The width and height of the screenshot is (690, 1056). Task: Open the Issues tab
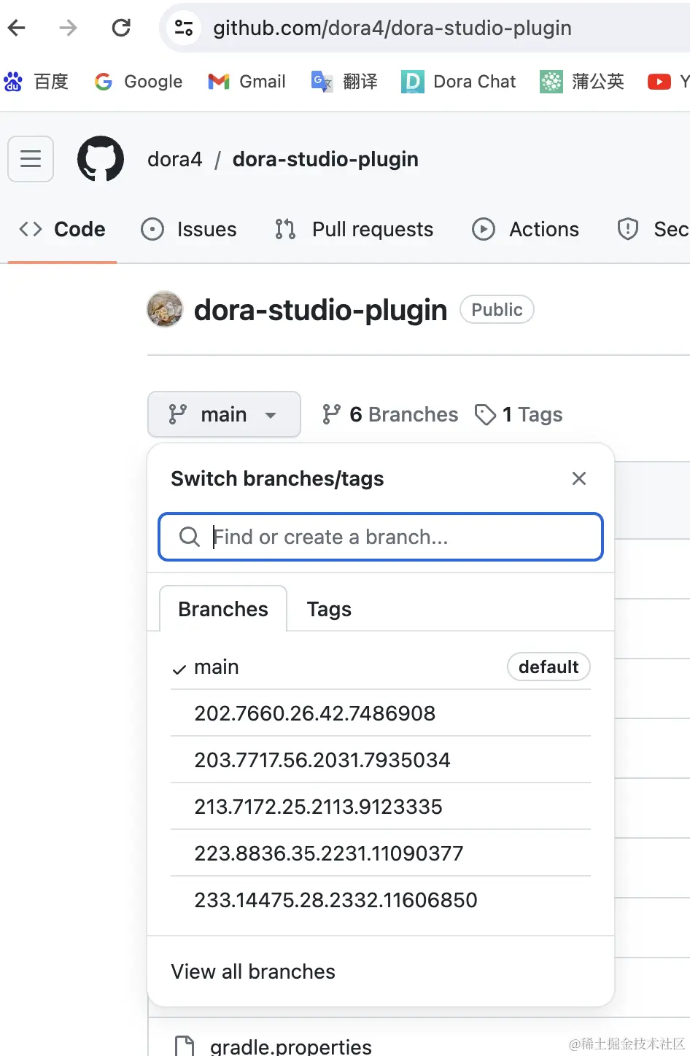[x=189, y=230]
